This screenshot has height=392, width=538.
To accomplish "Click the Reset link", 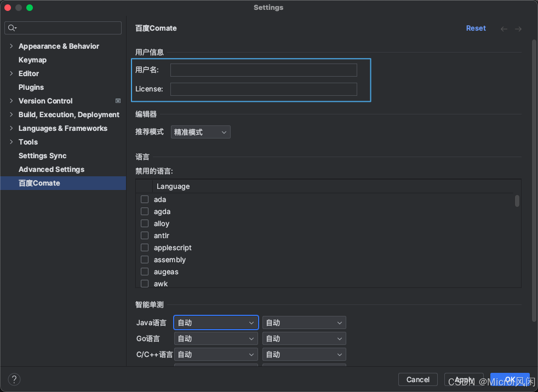I will [x=476, y=28].
